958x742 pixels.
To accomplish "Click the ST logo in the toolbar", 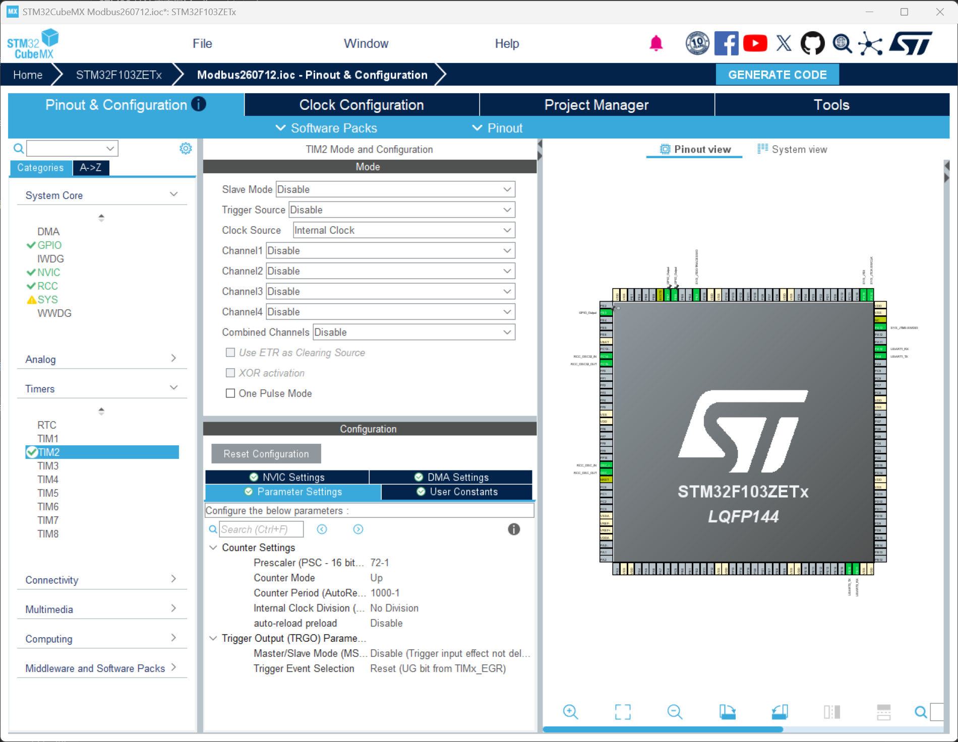I will (911, 43).
